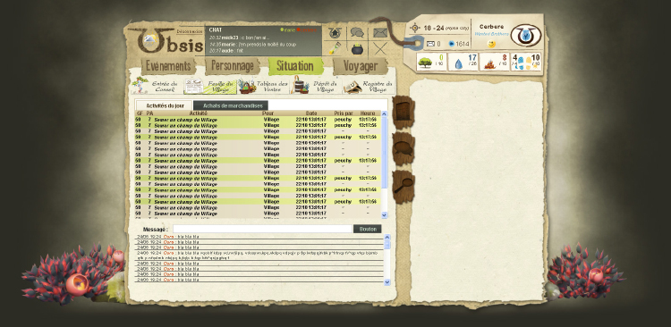The height and width of the screenshot is (327, 671).
Task: Click the potion vial icon
Action: tap(335, 48)
